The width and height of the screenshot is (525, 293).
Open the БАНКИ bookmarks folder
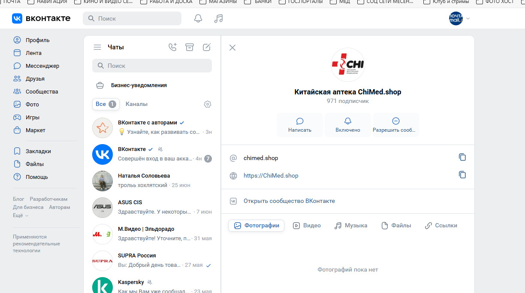[x=259, y=2]
